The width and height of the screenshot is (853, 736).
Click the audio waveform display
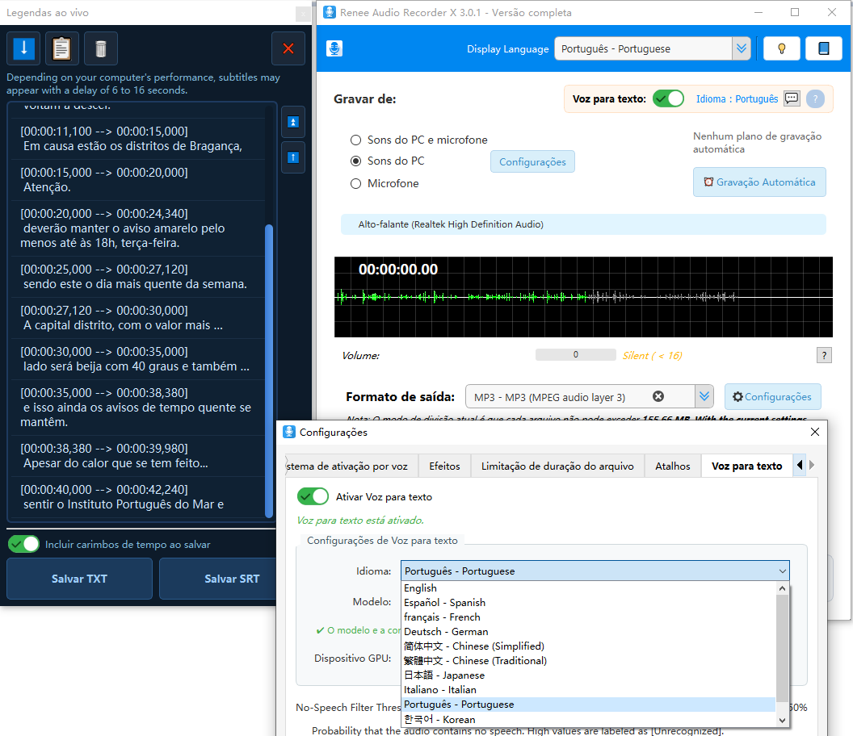[x=583, y=297]
